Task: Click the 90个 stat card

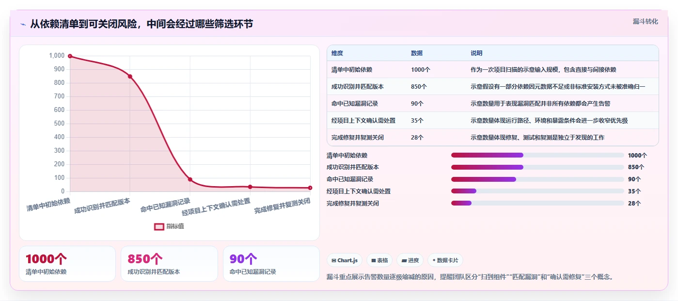Action: pos(271,264)
